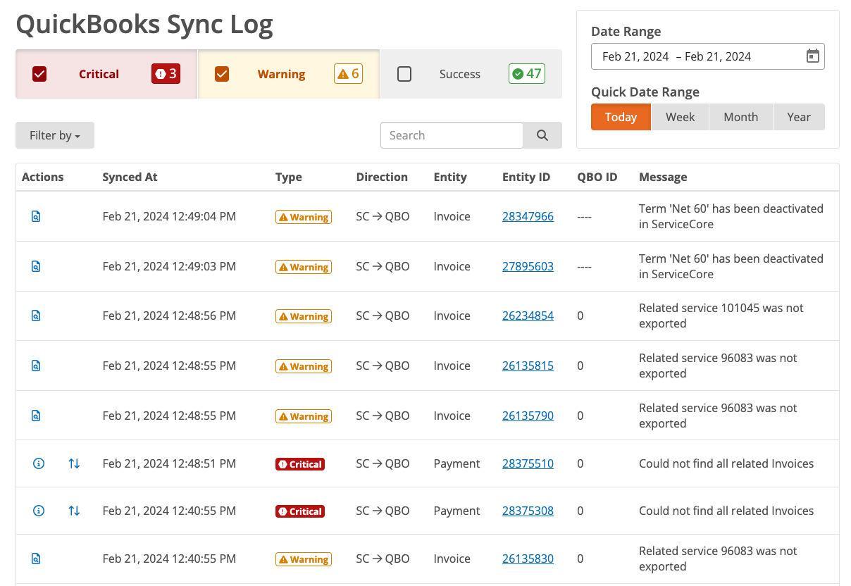851x586 pixels.
Task: Click inside the Search input field
Action: pos(451,135)
